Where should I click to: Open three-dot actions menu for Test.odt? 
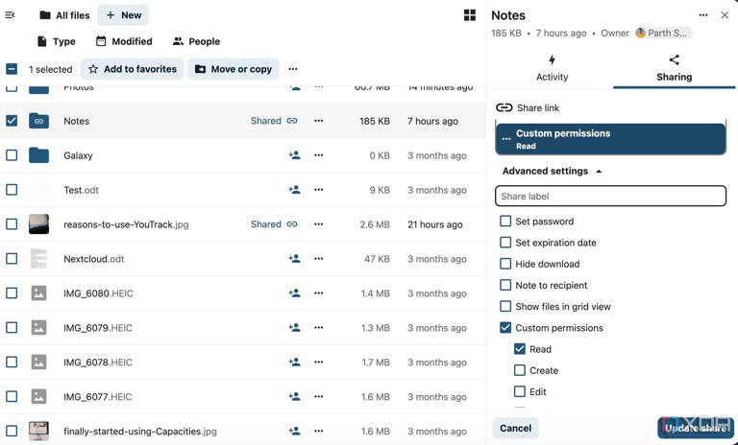[319, 190]
